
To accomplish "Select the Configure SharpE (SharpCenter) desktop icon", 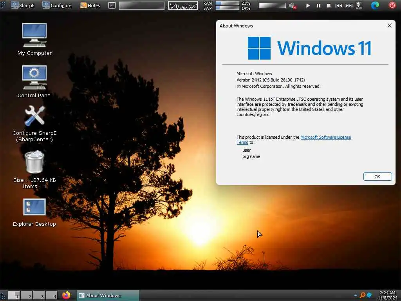I will (x=34, y=123).
